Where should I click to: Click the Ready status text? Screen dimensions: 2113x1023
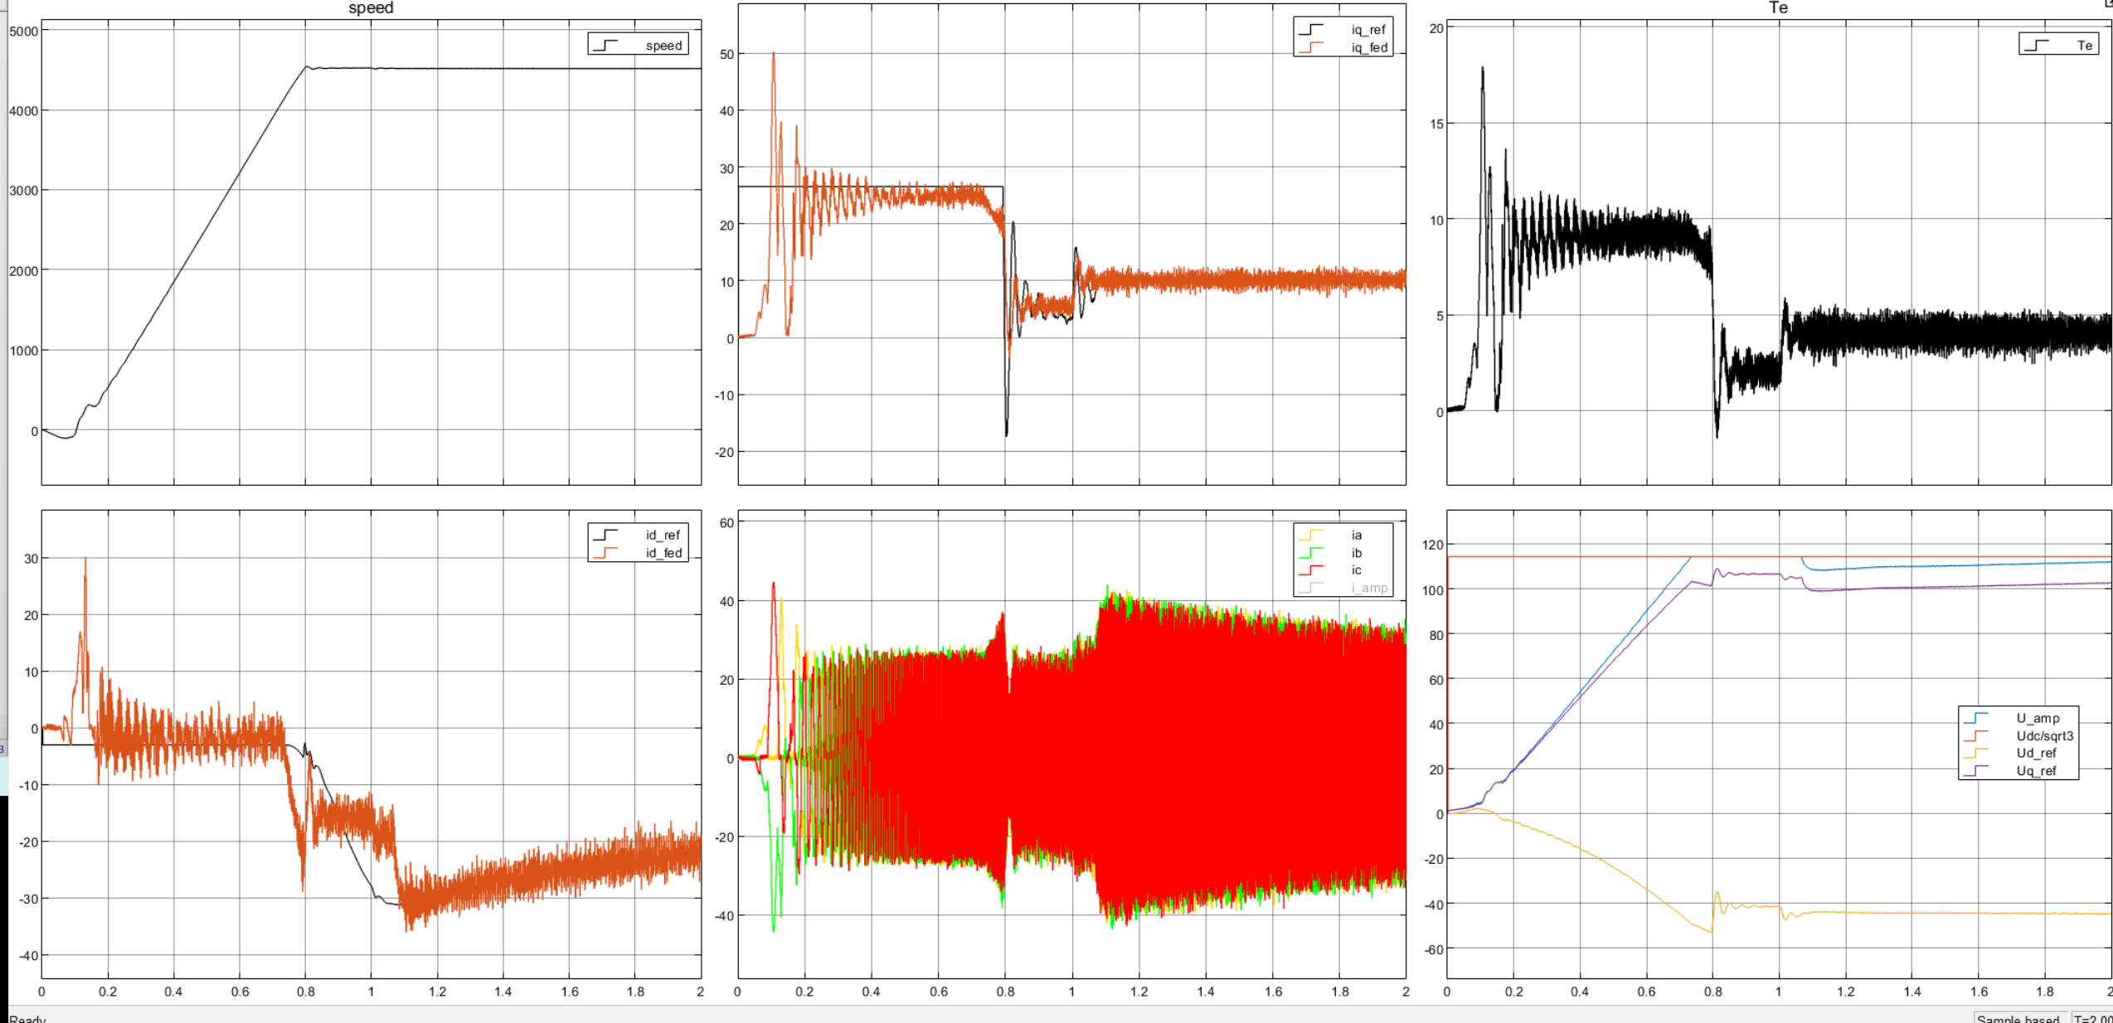point(27,1018)
